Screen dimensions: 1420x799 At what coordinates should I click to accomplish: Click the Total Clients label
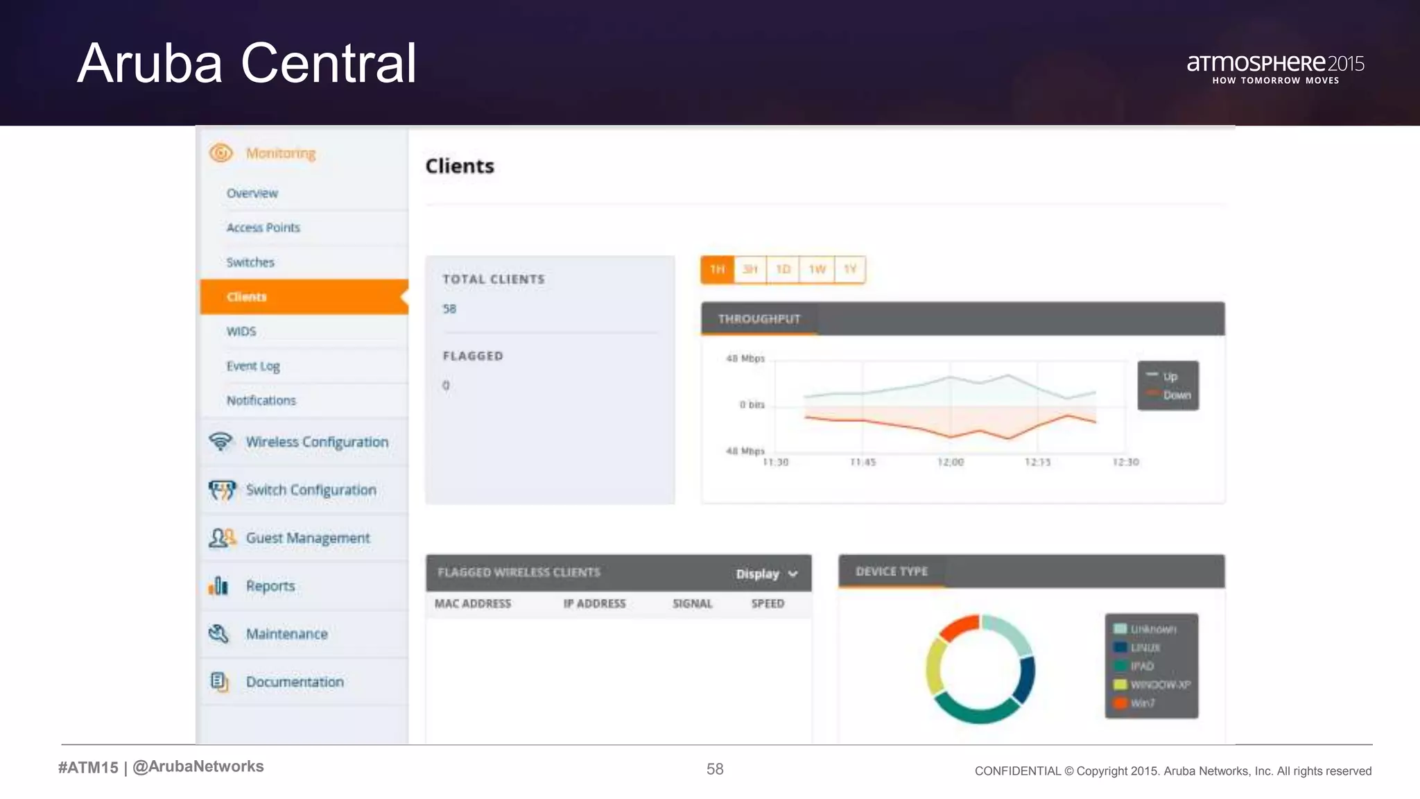494,280
